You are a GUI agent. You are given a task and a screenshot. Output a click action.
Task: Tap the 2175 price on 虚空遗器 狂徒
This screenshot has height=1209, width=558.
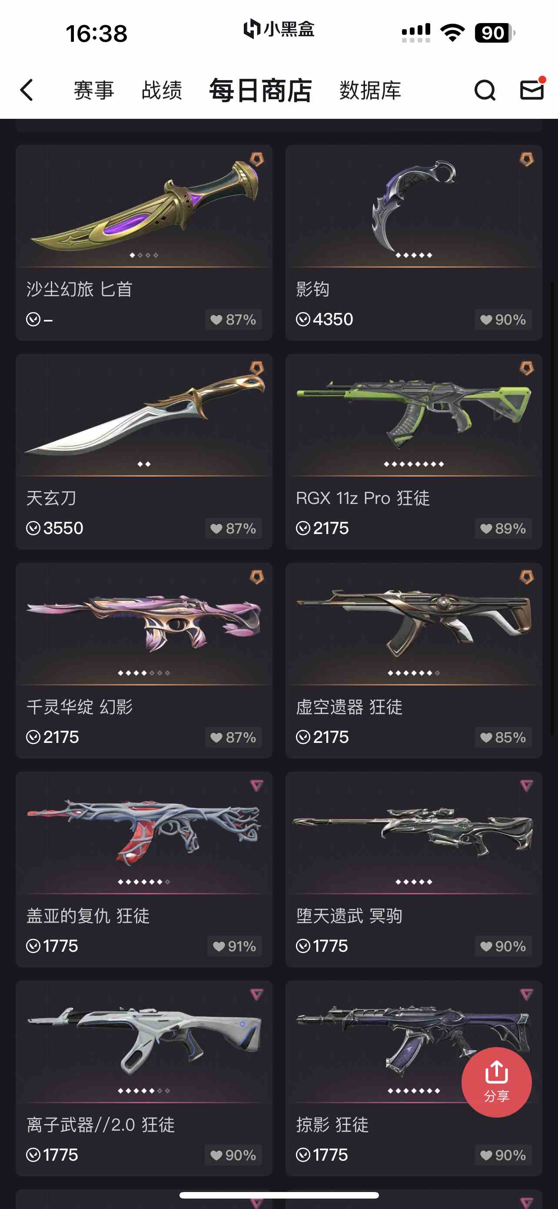tap(331, 737)
